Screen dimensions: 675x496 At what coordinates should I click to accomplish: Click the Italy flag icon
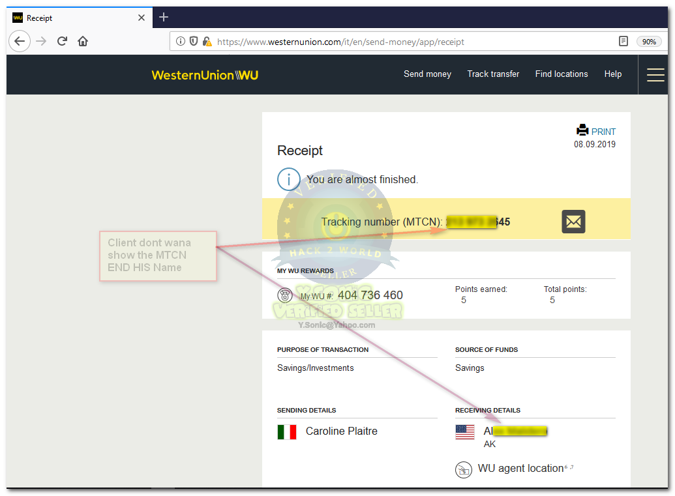pos(287,432)
